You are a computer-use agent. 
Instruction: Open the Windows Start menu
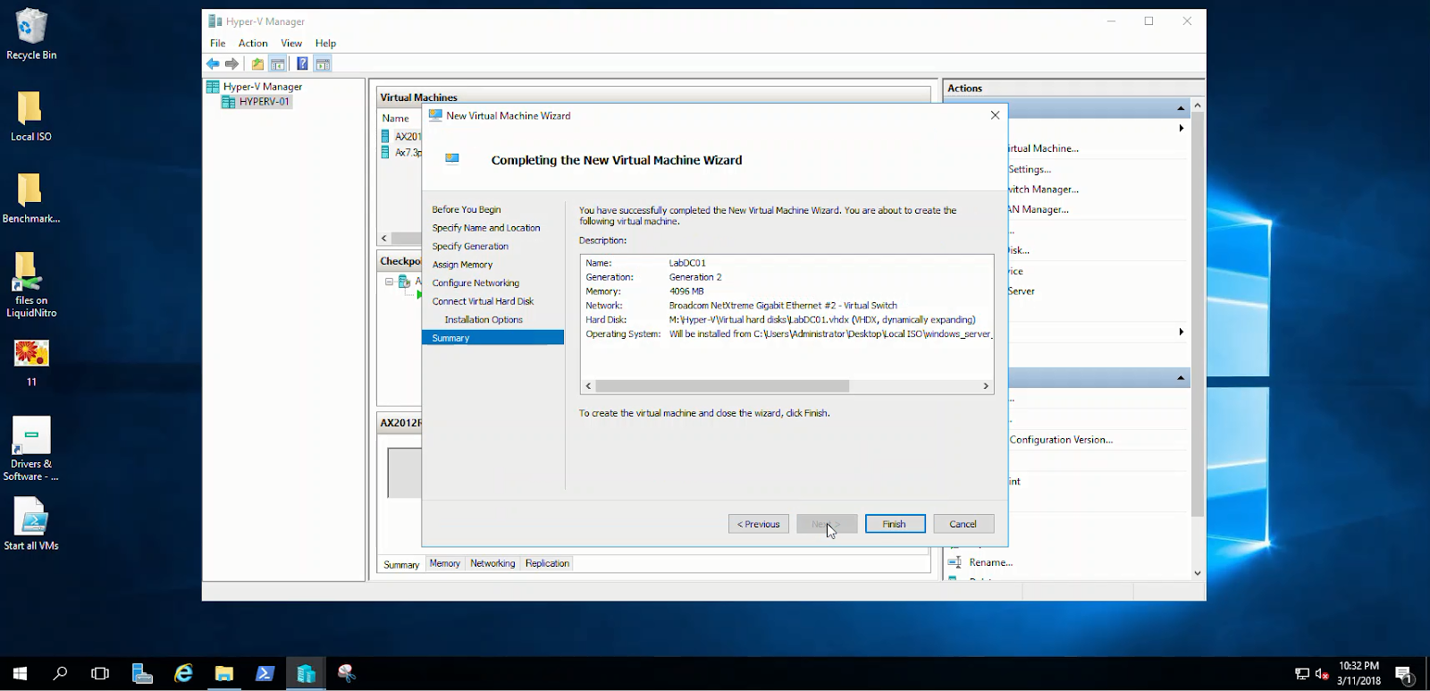pyautogui.click(x=20, y=673)
